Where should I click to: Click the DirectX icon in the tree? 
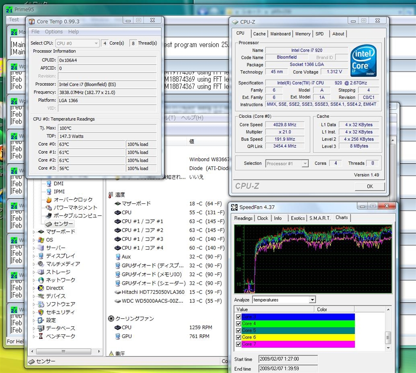(x=40, y=288)
